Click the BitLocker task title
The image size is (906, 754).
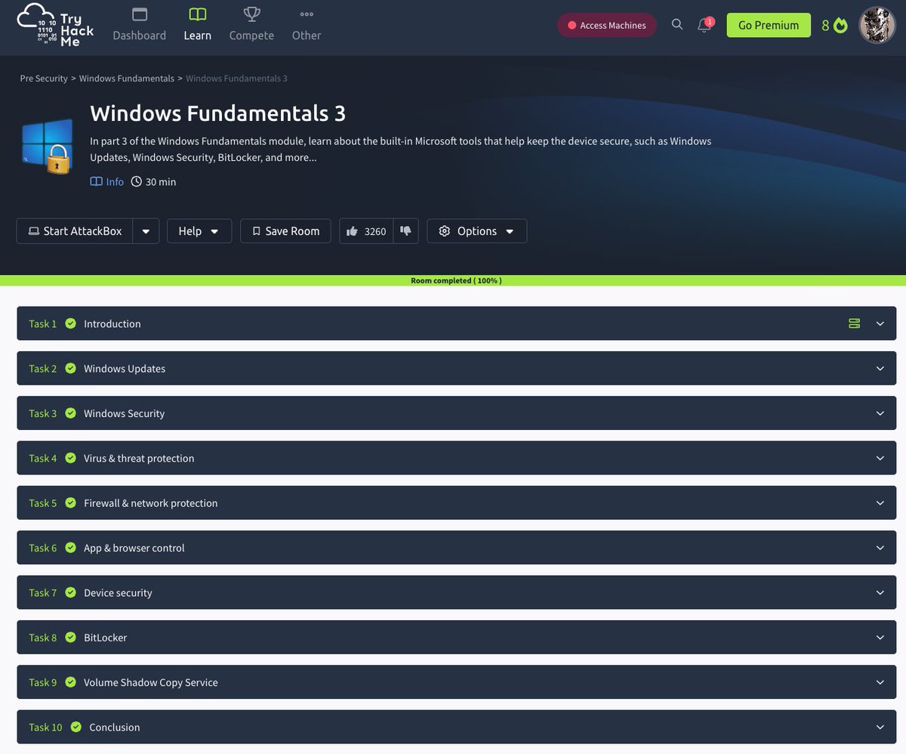pyautogui.click(x=106, y=638)
